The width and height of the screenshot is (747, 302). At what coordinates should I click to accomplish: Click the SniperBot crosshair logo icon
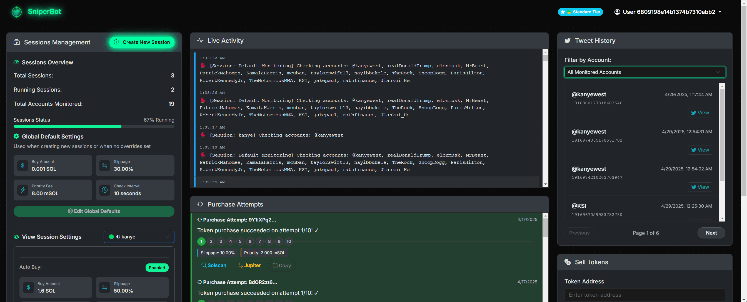click(x=17, y=12)
